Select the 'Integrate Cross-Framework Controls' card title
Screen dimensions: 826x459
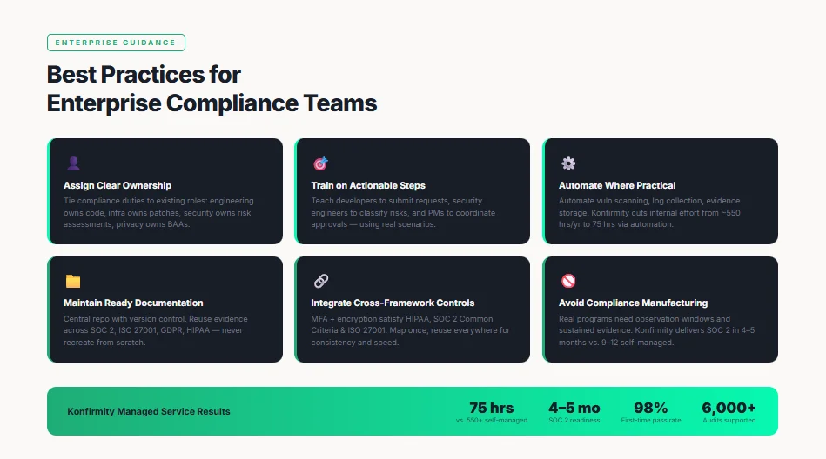(x=393, y=303)
